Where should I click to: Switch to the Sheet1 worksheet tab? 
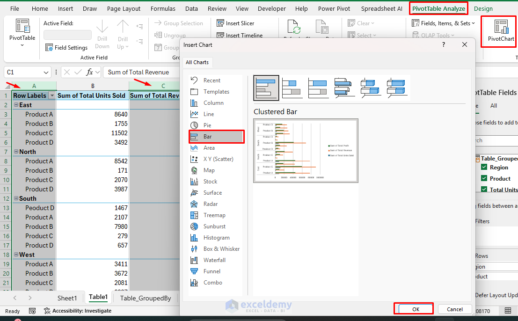click(67, 298)
